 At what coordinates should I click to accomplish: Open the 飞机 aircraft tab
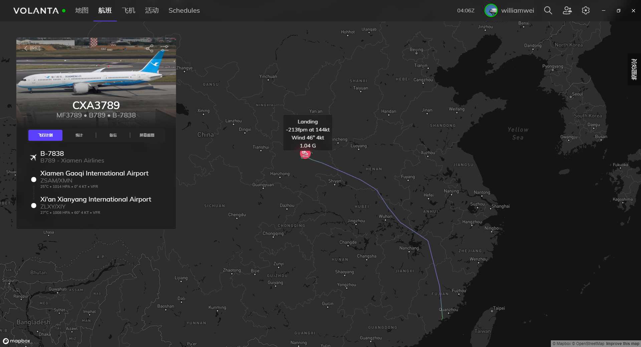129,10
